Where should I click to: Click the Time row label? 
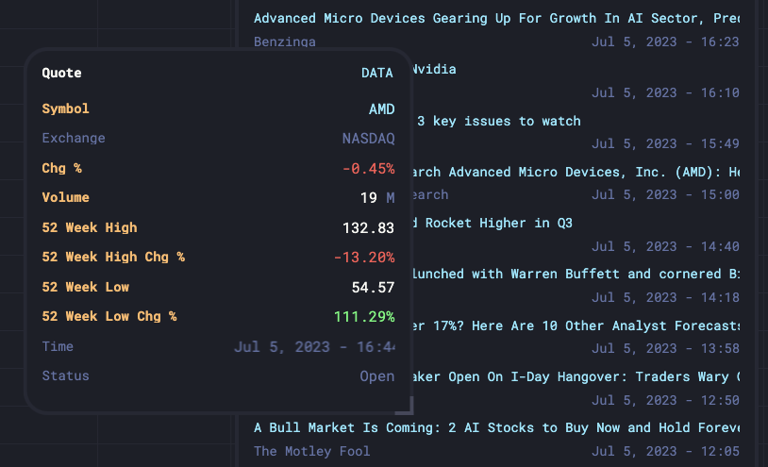point(58,346)
